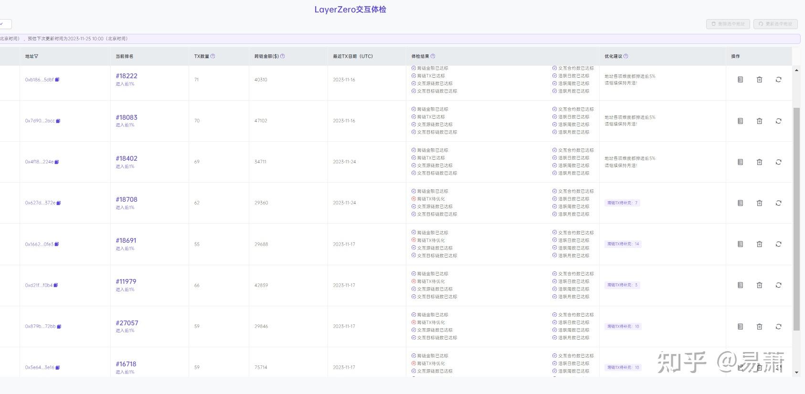This screenshot has height=394, width=805.
Task: Open address link 0x5e64...3e16
Action: pyautogui.click(x=40, y=367)
